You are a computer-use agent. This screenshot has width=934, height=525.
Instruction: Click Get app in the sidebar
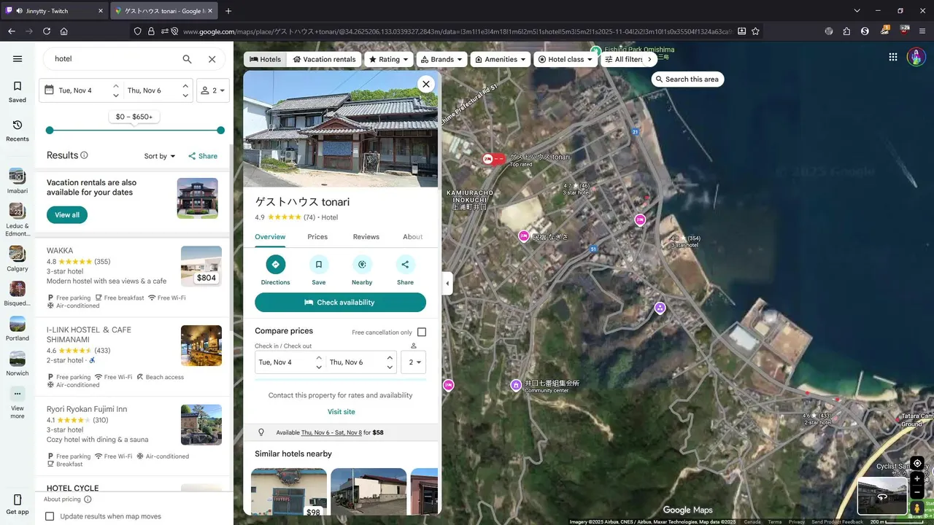pyautogui.click(x=18, y=505)
